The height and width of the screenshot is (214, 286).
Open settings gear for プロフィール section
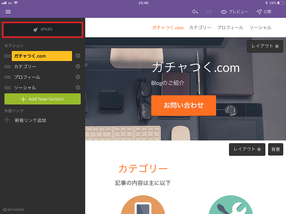[78, 77]
